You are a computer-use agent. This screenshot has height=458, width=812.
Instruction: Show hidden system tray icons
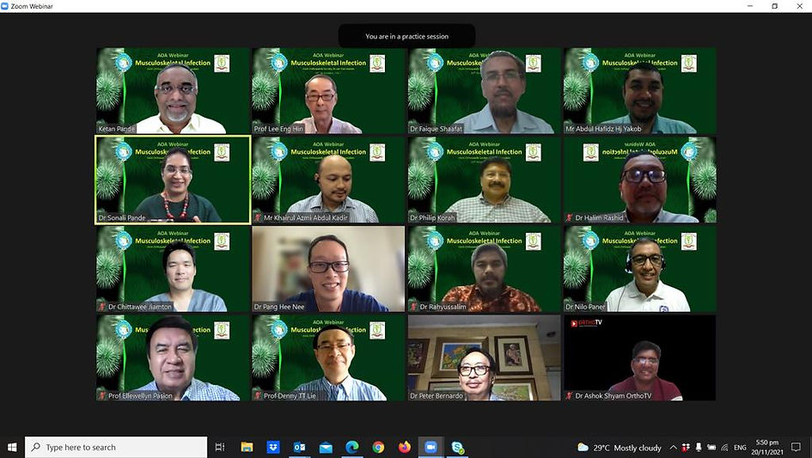click(x=673, y=448)
